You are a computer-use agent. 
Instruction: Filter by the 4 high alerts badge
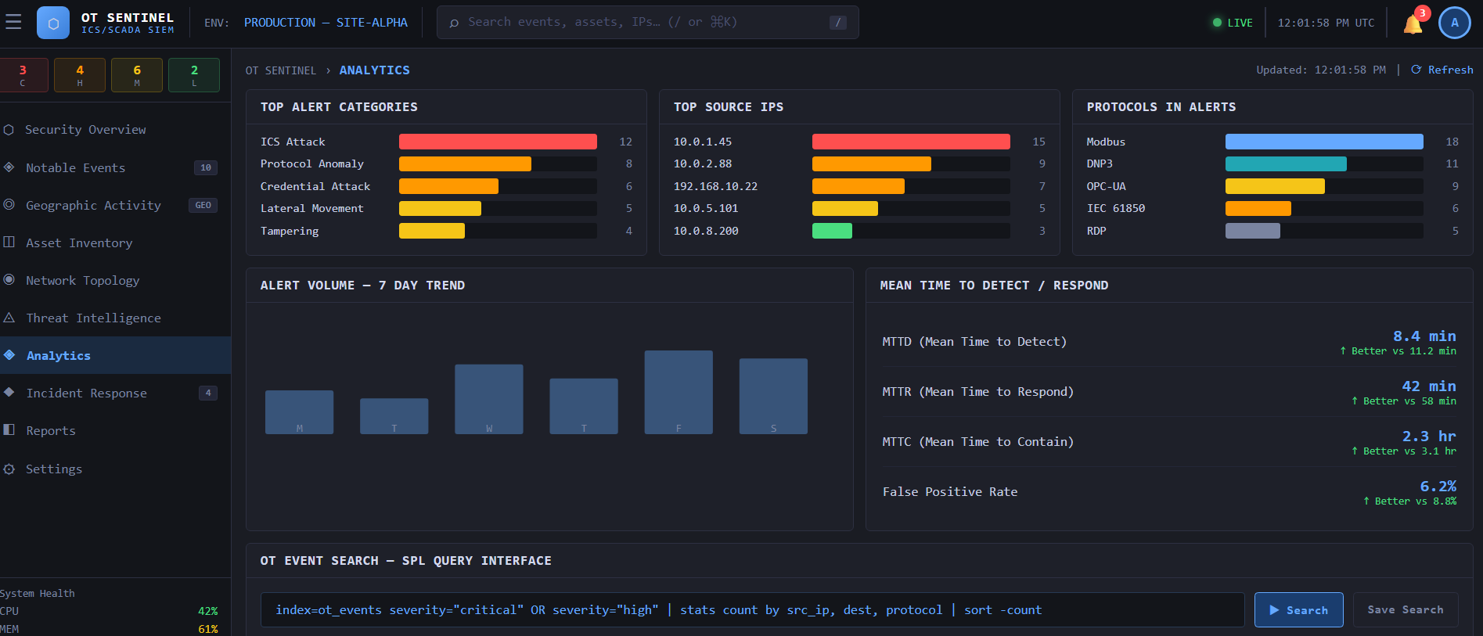(x=80, y=75)
